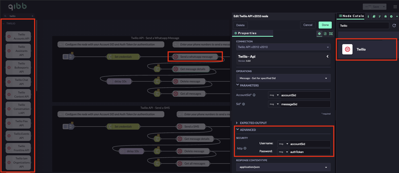Click the info icon next to AccountSid
The height and width of the screenshot is (173, 399).
point(254,95)
